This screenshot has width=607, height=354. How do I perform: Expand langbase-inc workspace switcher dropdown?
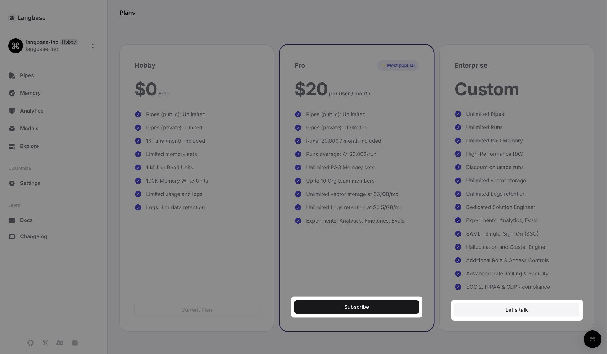tap(93, 46)
